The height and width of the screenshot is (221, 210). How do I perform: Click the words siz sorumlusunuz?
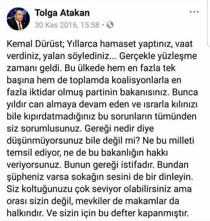click(x=43, y=129)
